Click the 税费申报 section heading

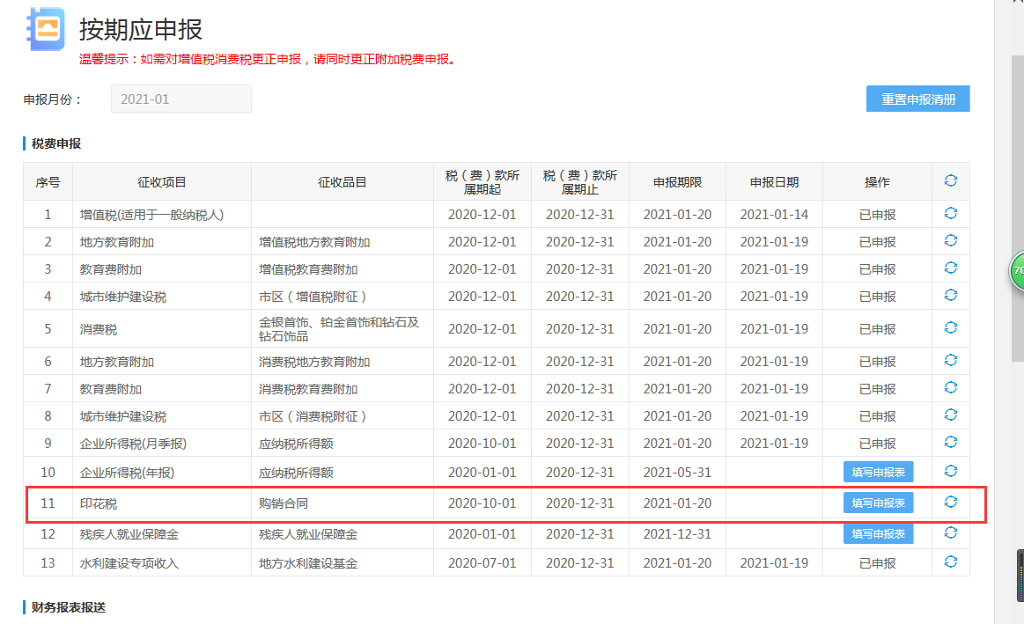pos(56,143)
